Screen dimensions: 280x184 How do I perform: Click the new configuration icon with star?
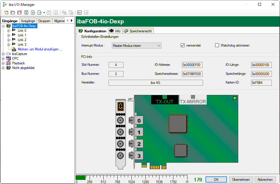coord(6,13)
